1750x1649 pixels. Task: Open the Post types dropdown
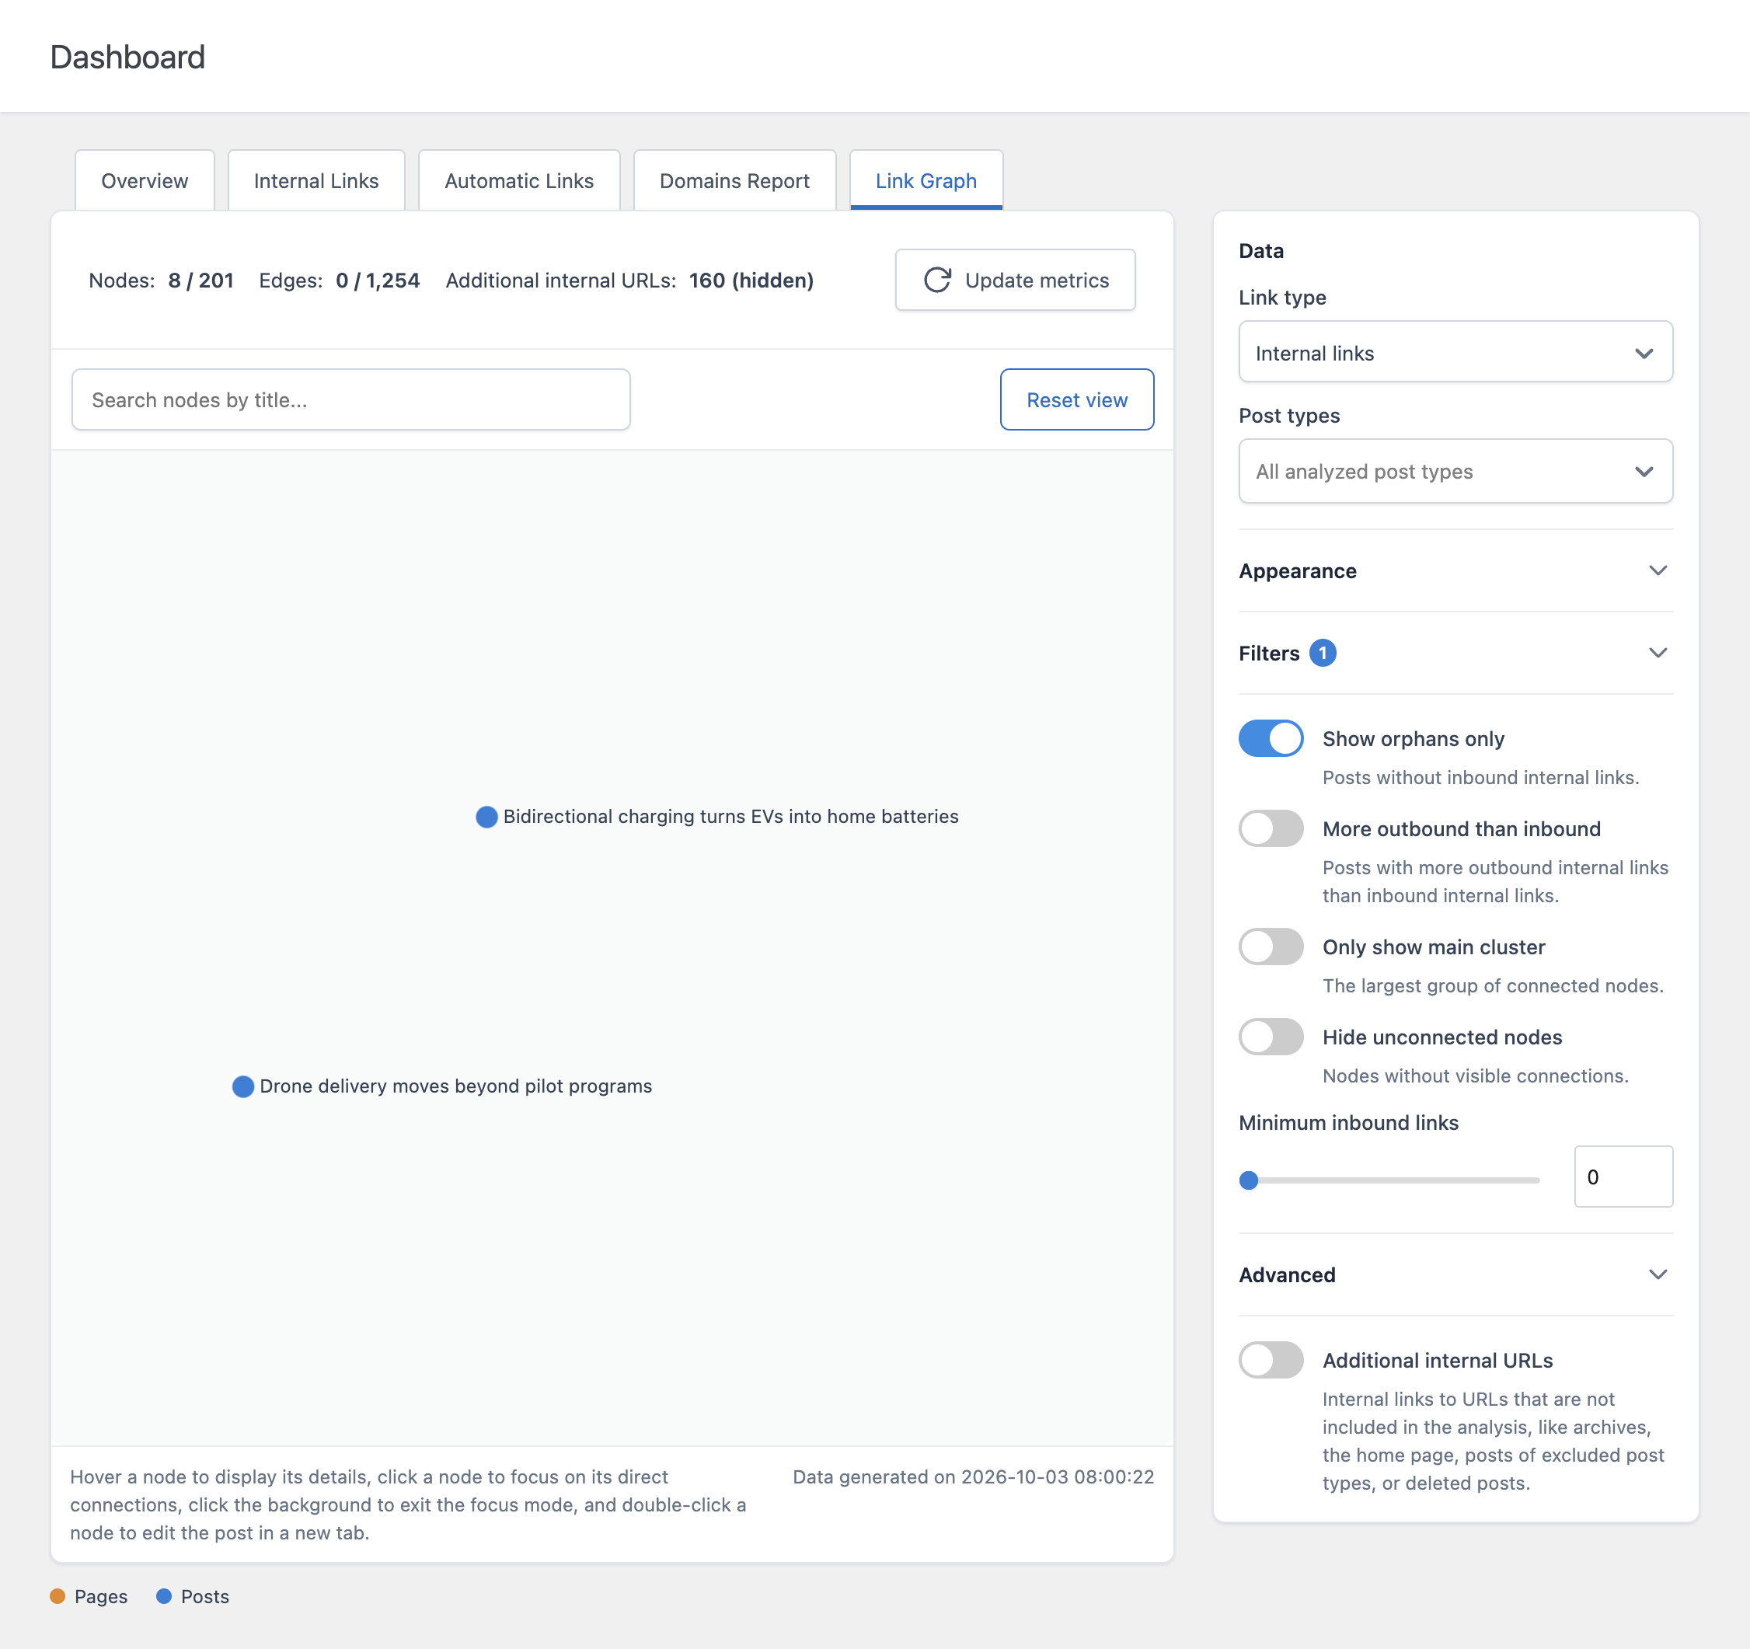(x=1455, y=471)
